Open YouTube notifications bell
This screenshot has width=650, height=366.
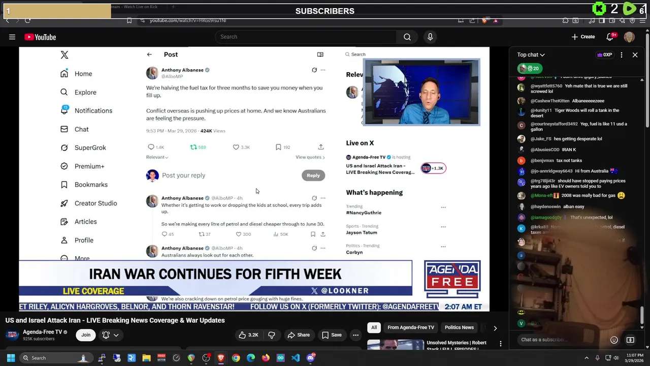click(x=610, y=37)
